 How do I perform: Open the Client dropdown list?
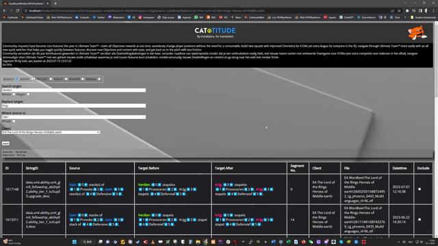pyautogui.click(x=51, y=132)
